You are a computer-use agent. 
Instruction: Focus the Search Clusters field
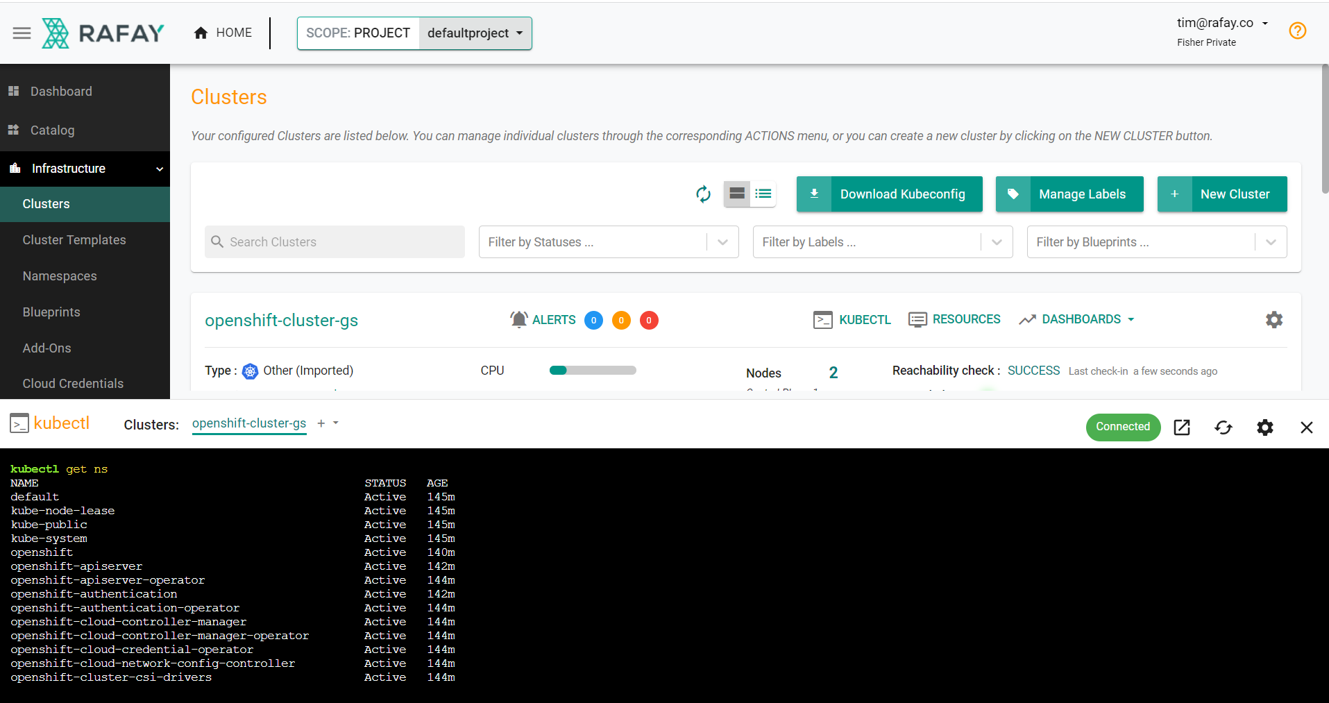pos(335,242)
